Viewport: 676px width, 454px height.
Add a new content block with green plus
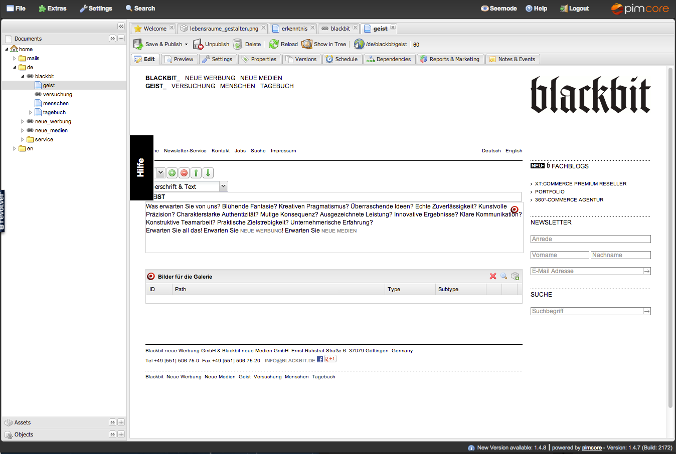[172, 173]
